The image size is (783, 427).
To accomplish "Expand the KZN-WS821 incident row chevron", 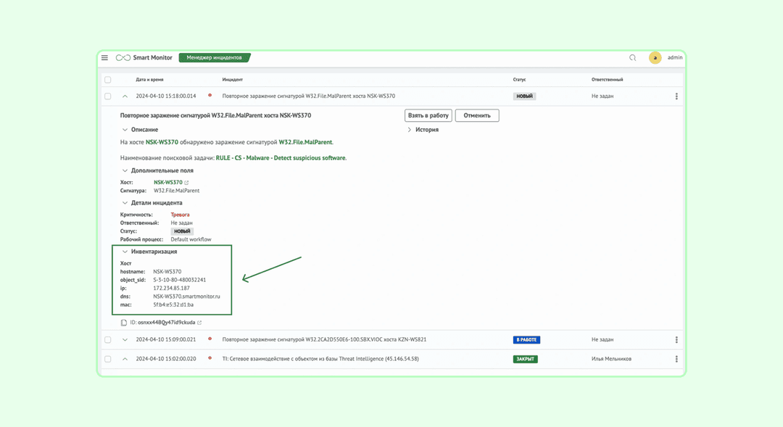I will coord(125,339).
